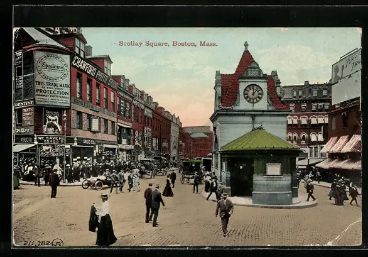Click the DENTIST sign on corner building
The height and width of the screenshot is (257, 368).
(x=24, y=104)
